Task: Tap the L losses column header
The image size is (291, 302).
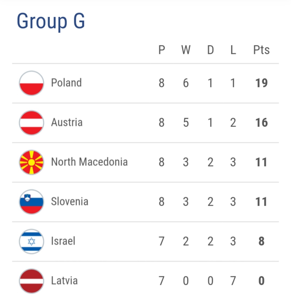Action: (x=233, y=50)
